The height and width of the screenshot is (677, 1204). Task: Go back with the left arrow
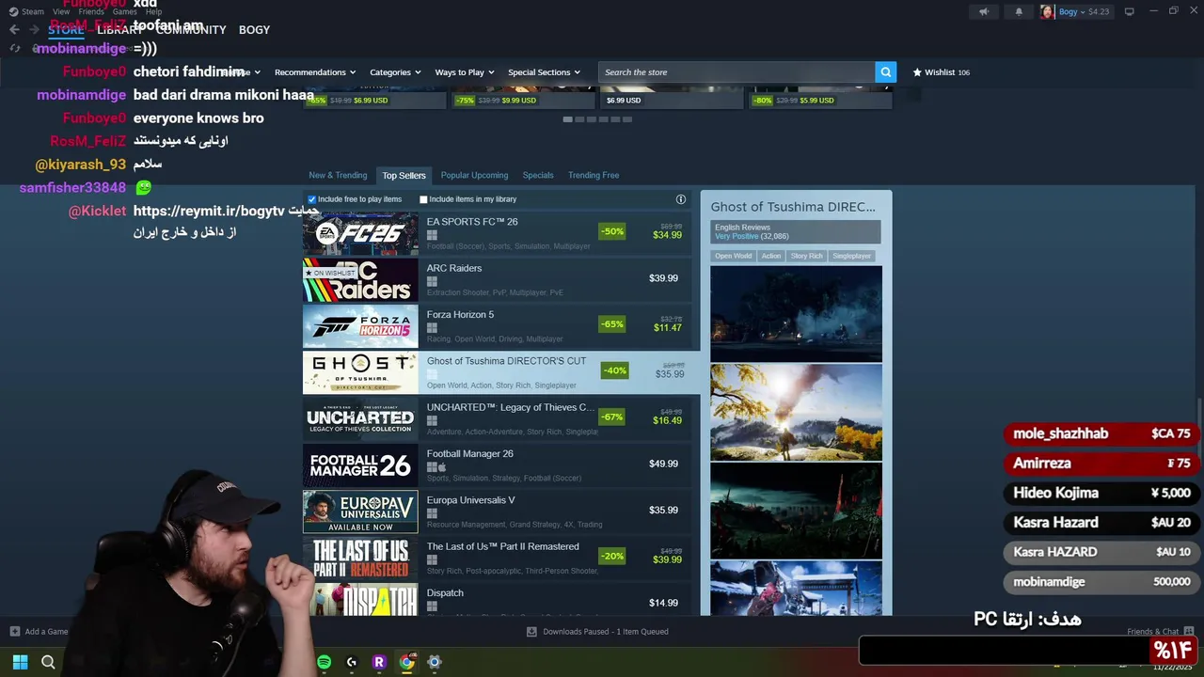click(x=14, y=30)
